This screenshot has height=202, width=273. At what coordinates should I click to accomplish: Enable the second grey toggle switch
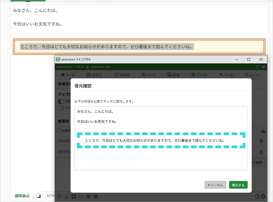[61, 108]
